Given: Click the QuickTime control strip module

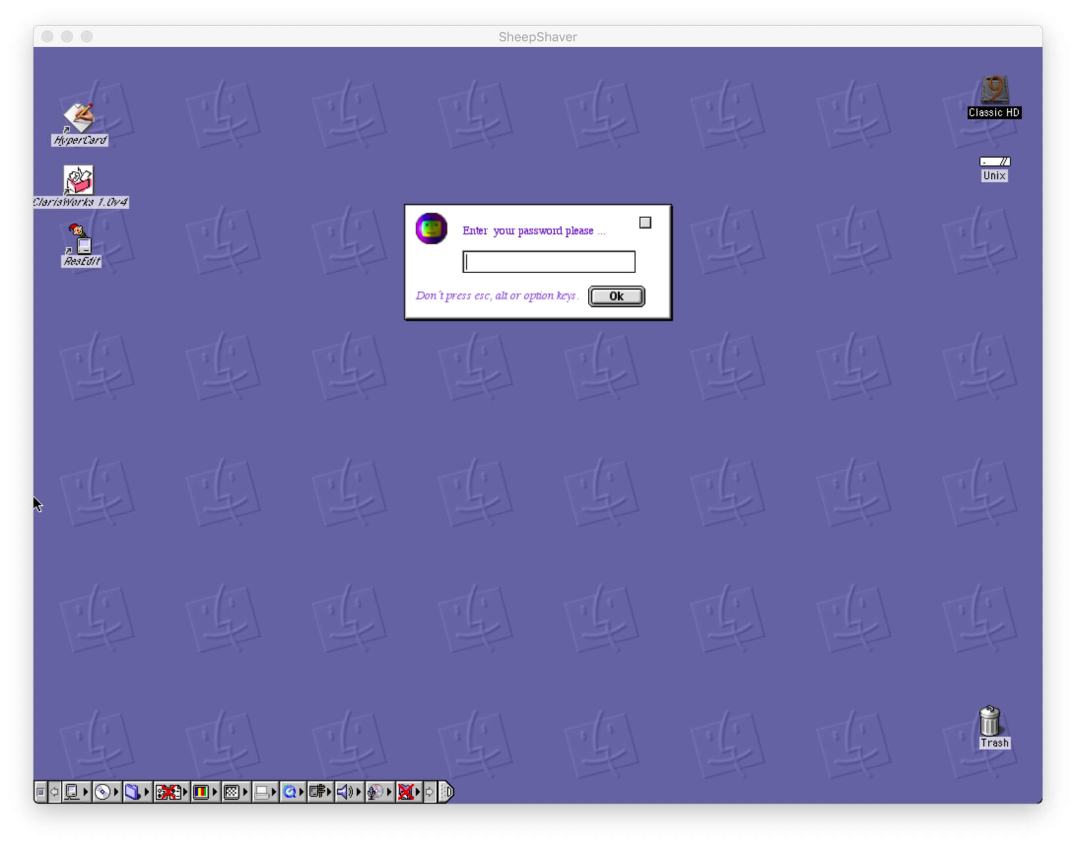Looking at the screenshot, I should [x=290, y=792].
